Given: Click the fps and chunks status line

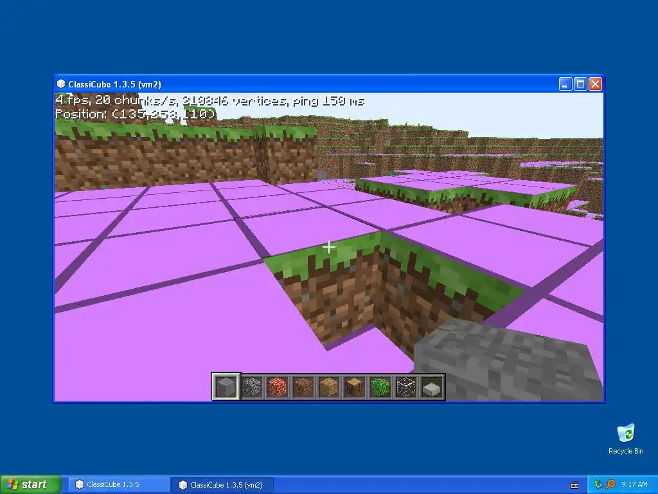Looking at the screenshot, I should [210, 101].
